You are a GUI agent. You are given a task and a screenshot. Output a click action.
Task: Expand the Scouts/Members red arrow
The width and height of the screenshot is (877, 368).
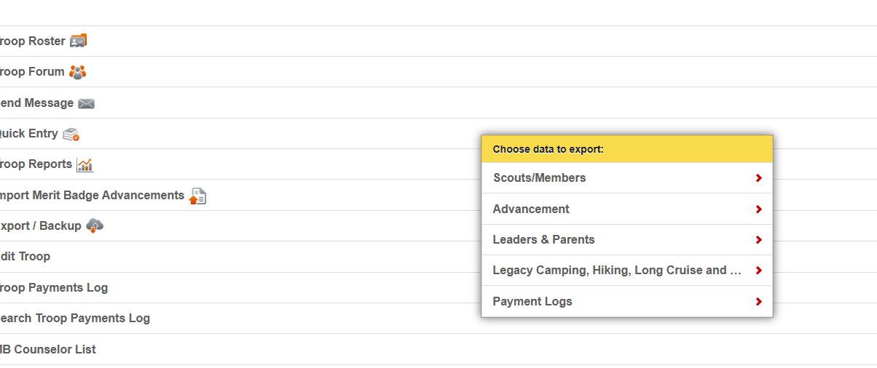(758, 178)
